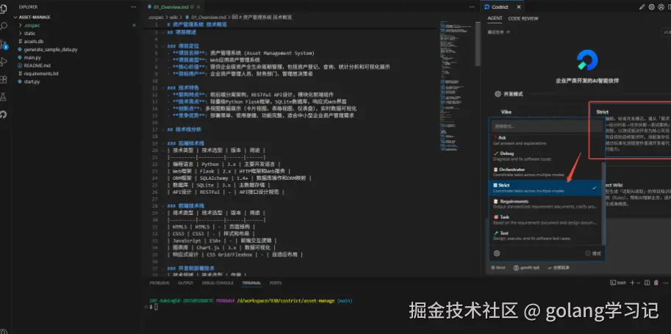Open the OUTPUT panel tab

coord(186,283)
